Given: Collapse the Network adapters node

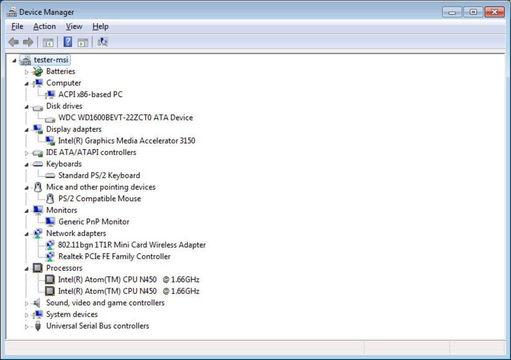Looking at the screenshot, I should click(x=27, y=234).
